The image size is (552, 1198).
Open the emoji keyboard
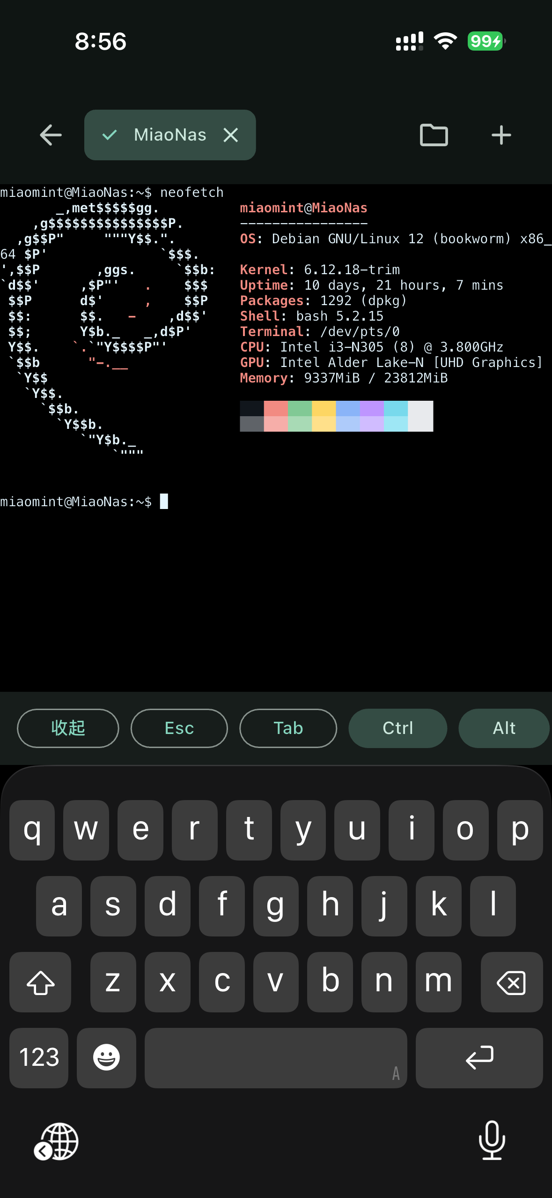106,1057
